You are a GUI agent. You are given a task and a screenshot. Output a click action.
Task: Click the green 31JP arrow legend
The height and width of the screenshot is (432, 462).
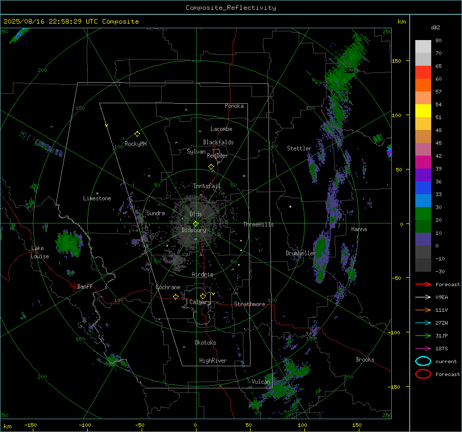(x=423, y=335)
